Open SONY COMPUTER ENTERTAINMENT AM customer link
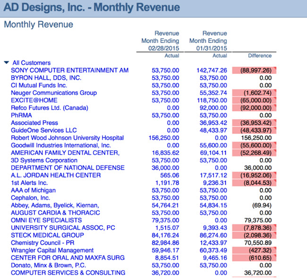 point(69,70)
